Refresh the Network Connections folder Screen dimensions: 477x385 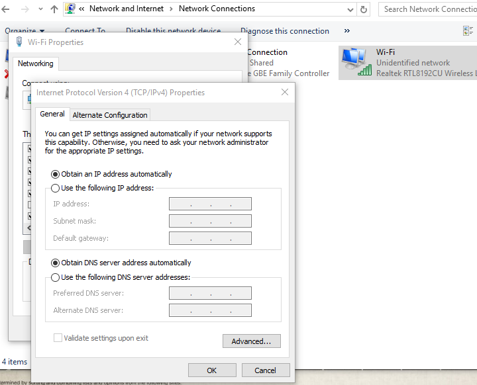364,10
